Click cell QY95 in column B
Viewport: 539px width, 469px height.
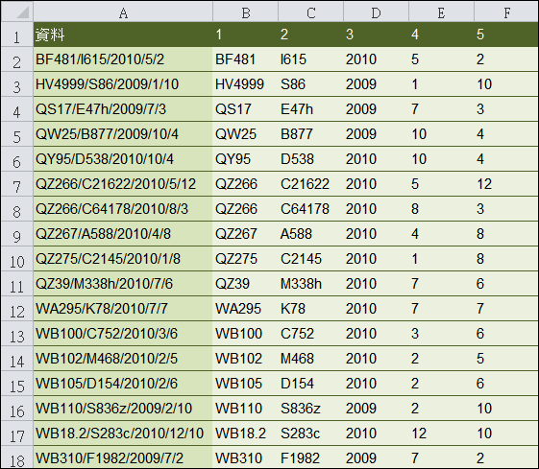(x=245, y=159)
